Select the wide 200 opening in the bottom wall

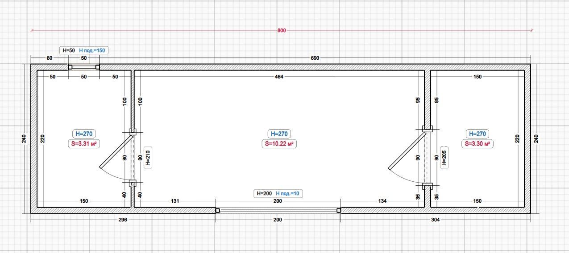click(x=278, y=210)
